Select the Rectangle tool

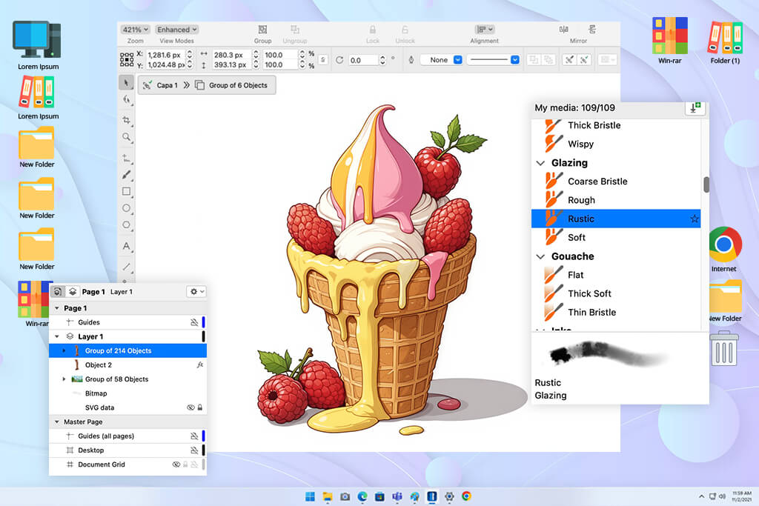(126, 192)
